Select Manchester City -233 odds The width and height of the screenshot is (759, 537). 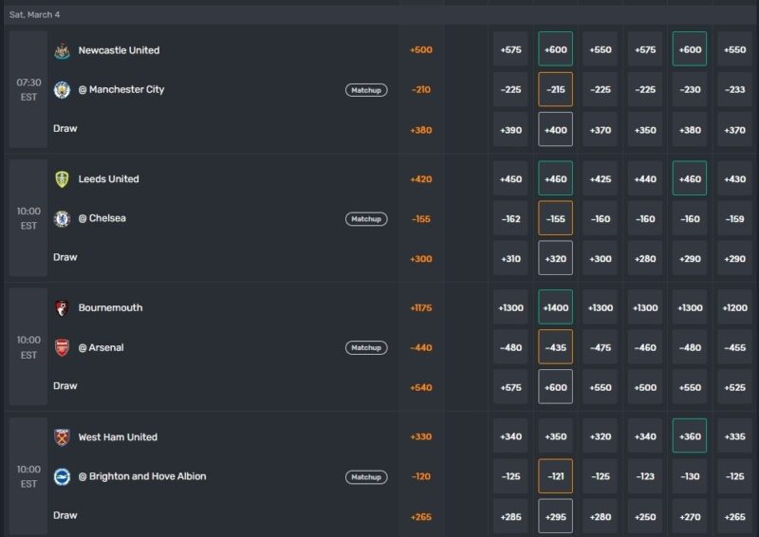734,90
